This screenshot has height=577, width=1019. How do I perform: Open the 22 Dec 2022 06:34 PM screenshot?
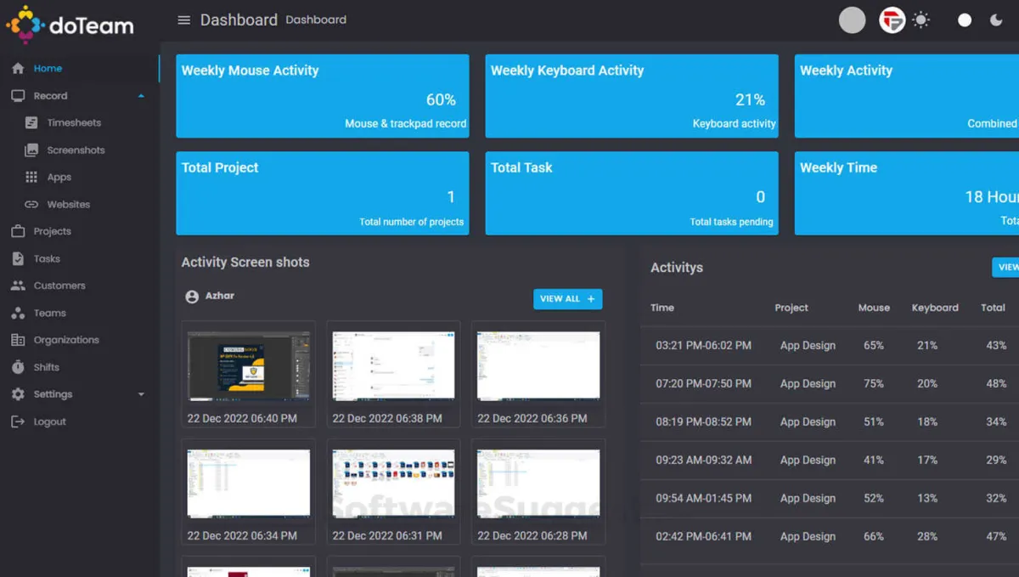[x=249, y=484]
